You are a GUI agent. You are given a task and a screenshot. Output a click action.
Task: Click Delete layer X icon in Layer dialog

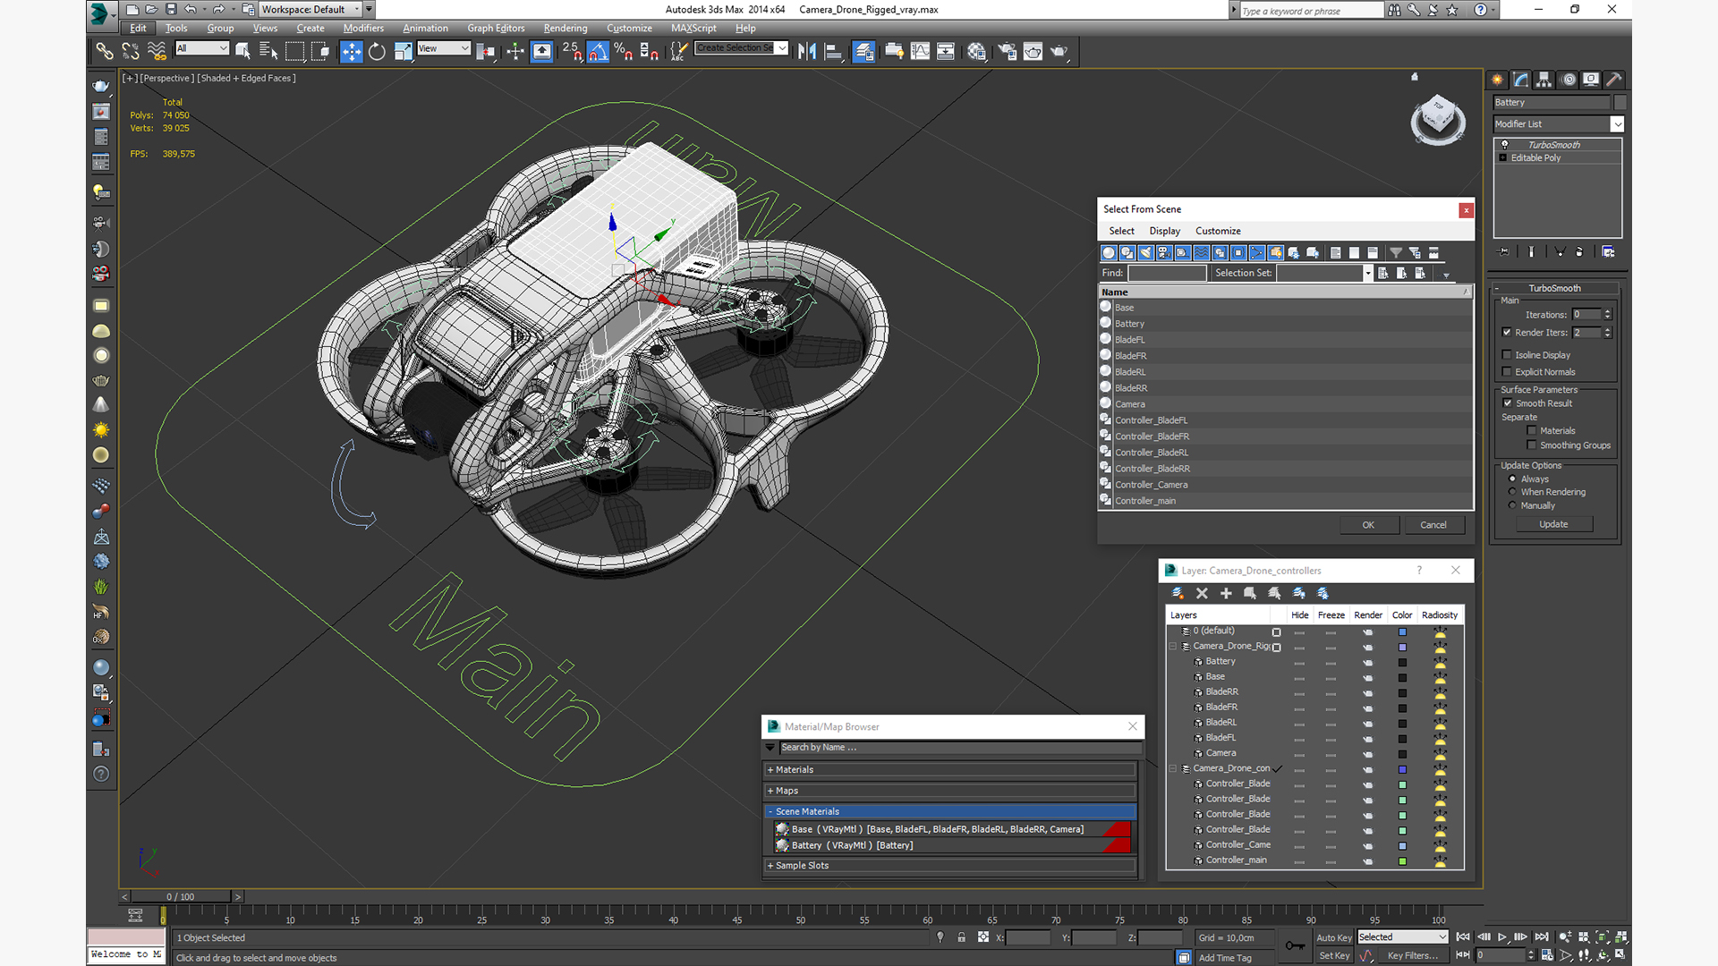click(x=1202, y=593)
